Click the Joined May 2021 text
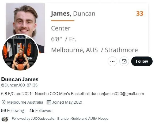 (x=67, y=102)
